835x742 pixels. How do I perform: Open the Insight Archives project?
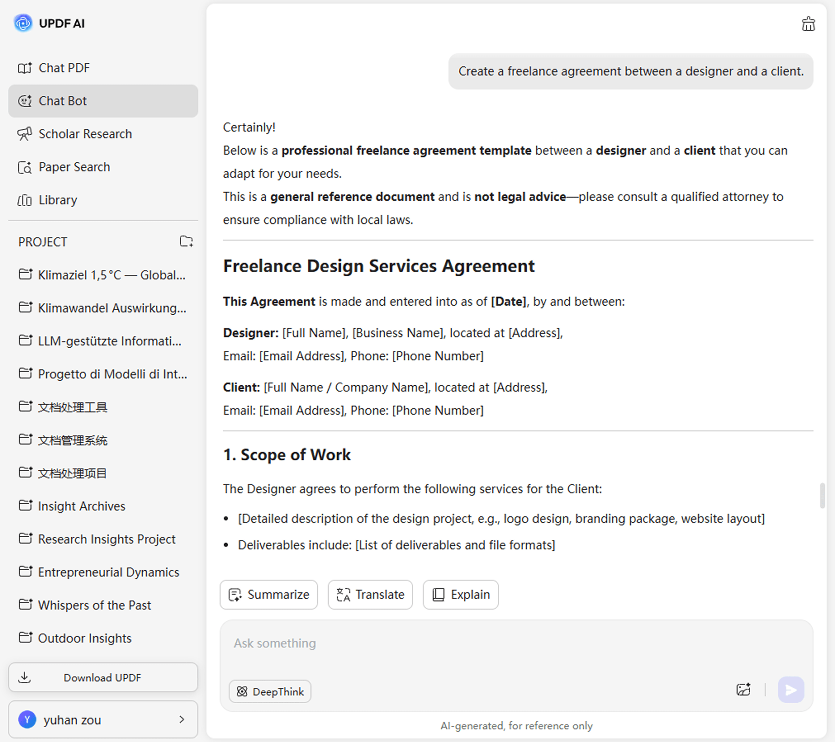81,506
